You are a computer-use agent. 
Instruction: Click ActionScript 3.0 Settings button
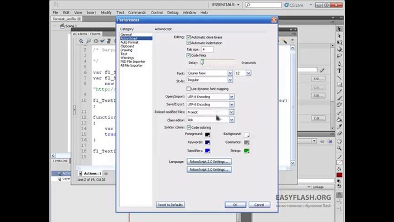[209, 170]
